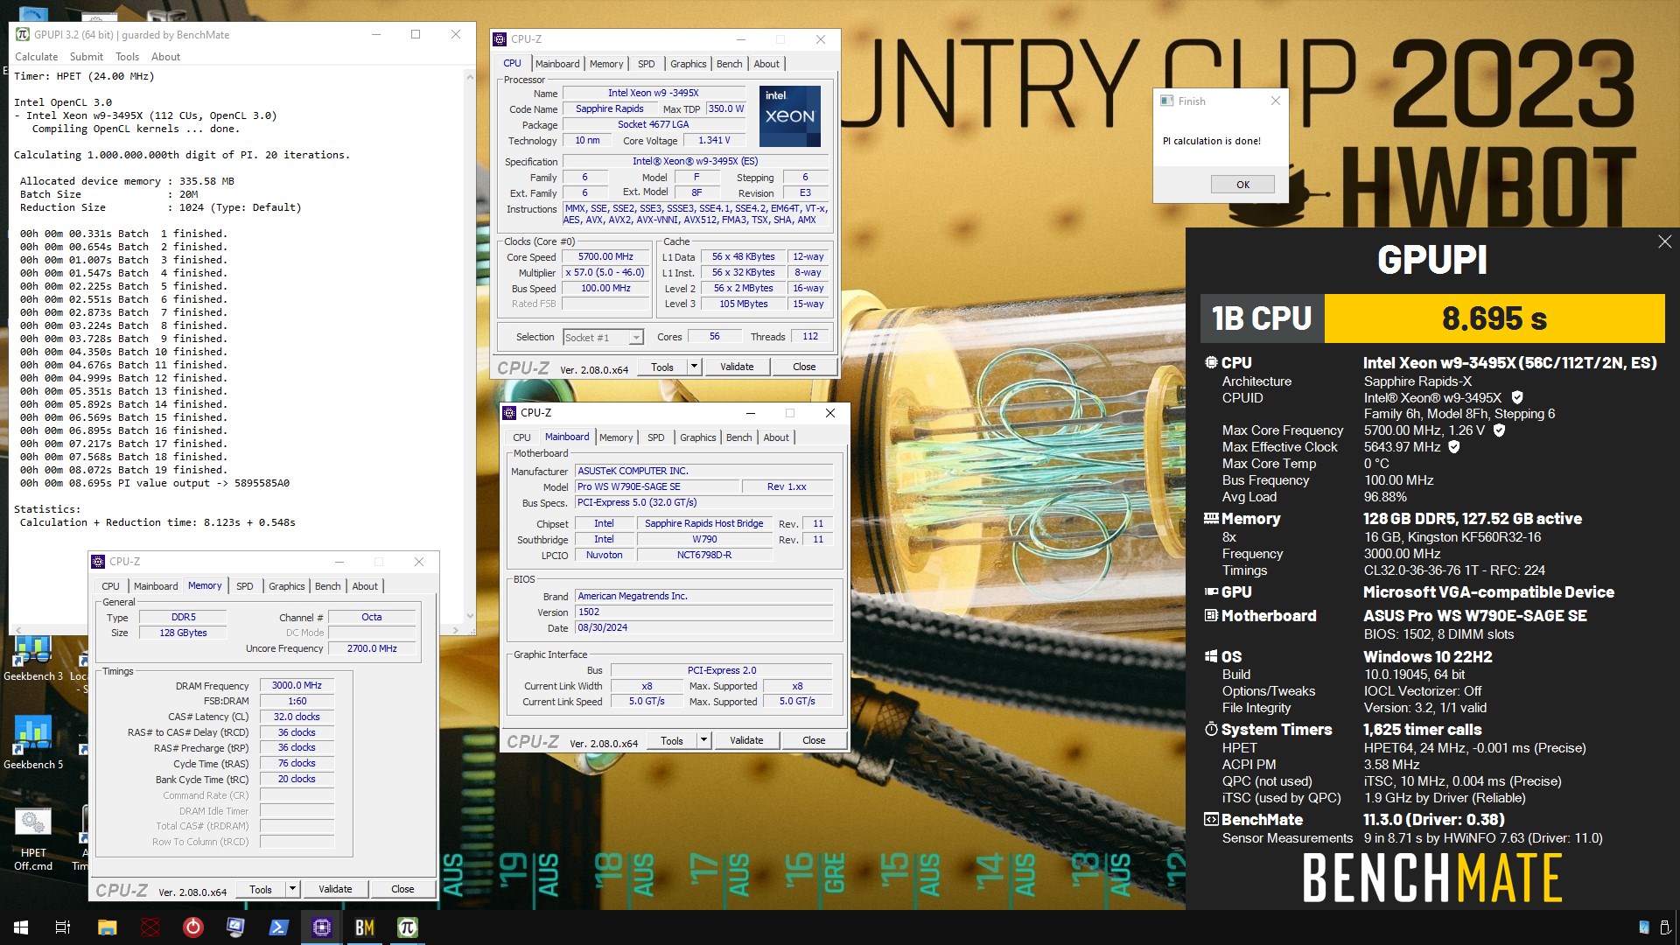Open the Windows Start menu
The width and height of the screenshot is (1680, 945).
(21, 927)
